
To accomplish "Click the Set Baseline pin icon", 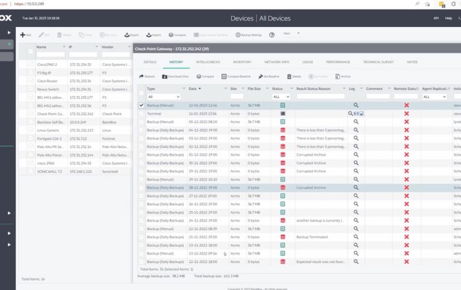I will (x=260, y=76).
